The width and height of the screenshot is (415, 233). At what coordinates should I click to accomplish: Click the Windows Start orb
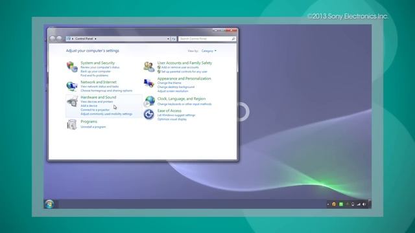pyautogui.click(x=49, y=204)
